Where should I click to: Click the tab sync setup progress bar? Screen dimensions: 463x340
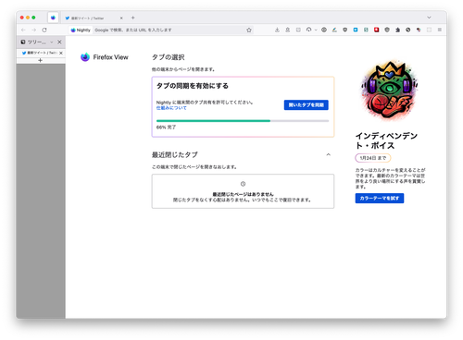(x=243, y=121)
